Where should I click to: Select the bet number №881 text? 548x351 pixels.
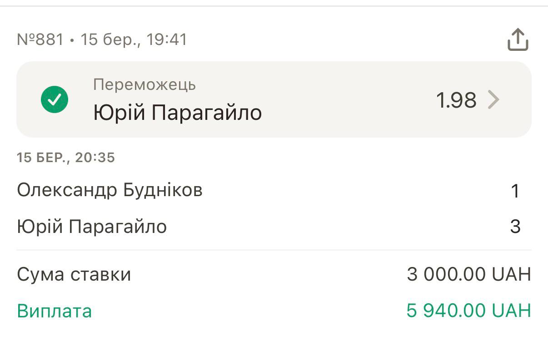40,40
